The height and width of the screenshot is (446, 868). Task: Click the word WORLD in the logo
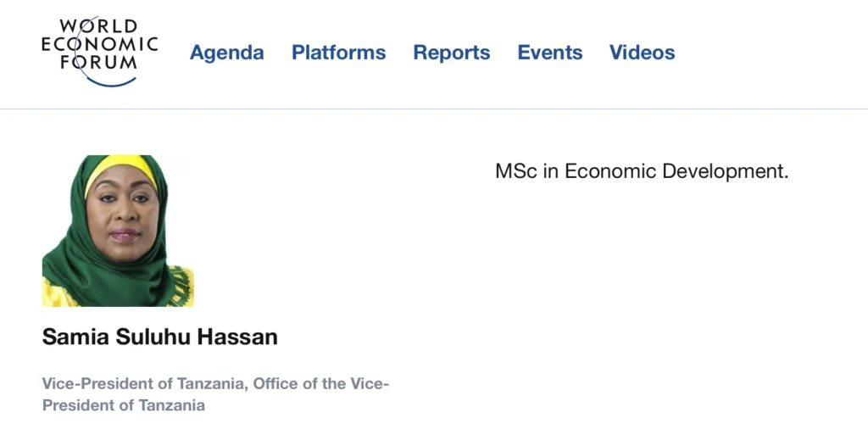click(100, 26)
